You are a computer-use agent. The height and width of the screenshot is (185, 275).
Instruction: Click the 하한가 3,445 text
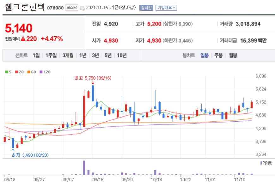pos(178,41)
